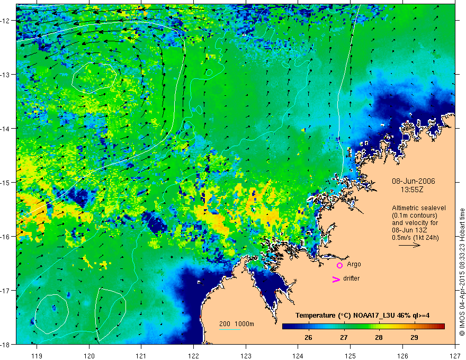Click the 0.5m/s velocity scale arrow

tap(409, 245)
